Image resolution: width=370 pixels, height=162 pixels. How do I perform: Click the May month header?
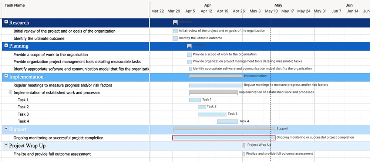click(279, 5)
